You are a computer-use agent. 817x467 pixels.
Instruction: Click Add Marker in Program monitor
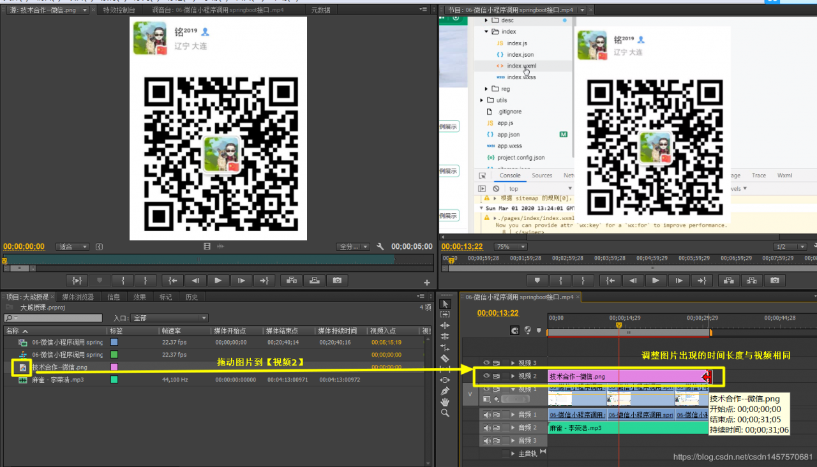[537, 280]
